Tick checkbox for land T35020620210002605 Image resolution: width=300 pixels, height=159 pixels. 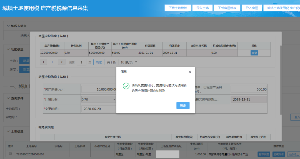pyautogui.click(x=10, y=154)
